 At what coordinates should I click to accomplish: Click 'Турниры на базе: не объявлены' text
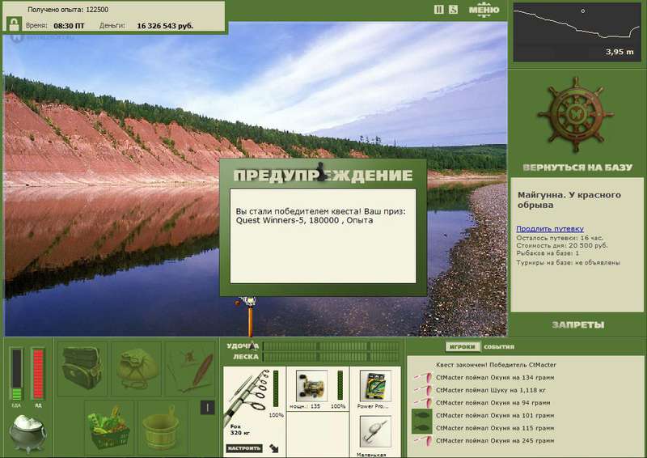point(569,262)
